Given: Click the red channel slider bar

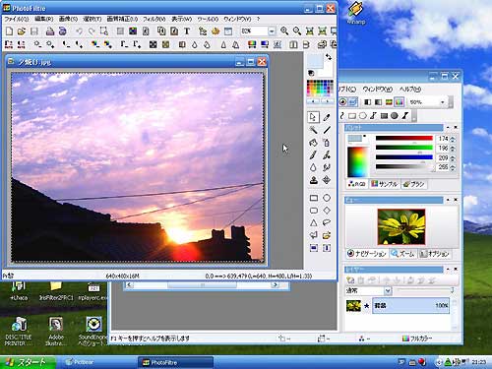Looking at the screenshot, I should click(404, 138).
